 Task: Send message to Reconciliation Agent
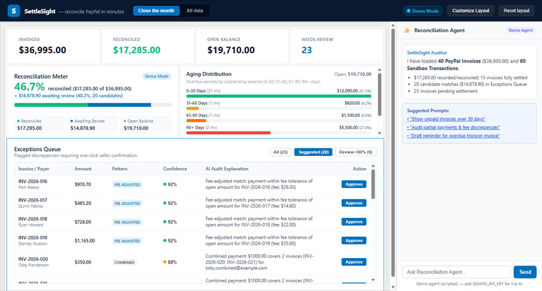point(525,272)
